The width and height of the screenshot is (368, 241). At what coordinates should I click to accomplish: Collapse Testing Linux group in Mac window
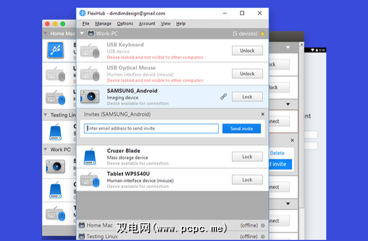46,115
